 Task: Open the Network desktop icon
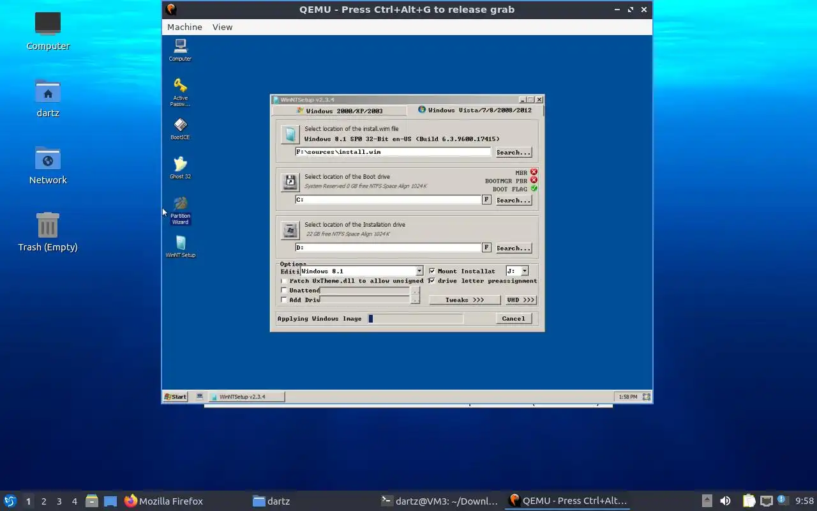48,165
